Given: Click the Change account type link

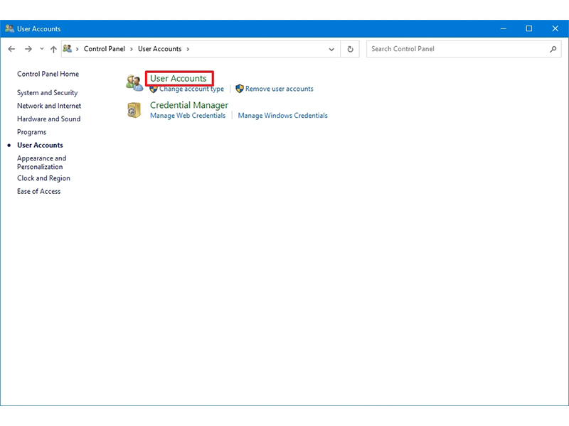Looking at the screenshot, I should [191, 89].
